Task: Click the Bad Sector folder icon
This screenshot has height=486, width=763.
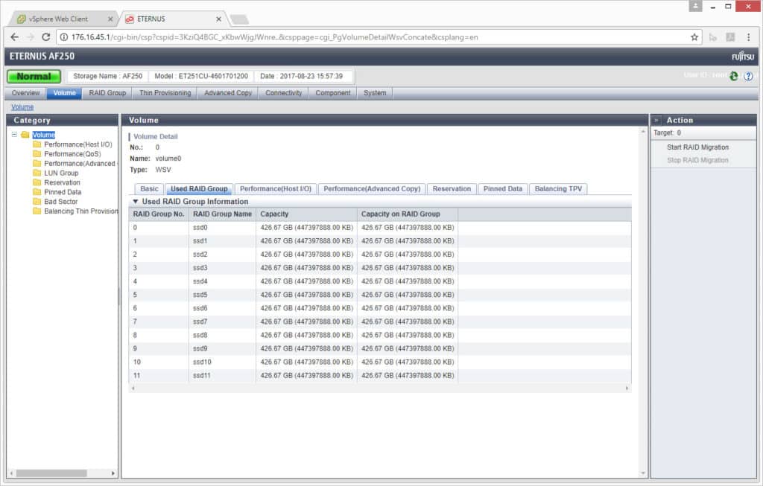Action: tap(37, 201)
